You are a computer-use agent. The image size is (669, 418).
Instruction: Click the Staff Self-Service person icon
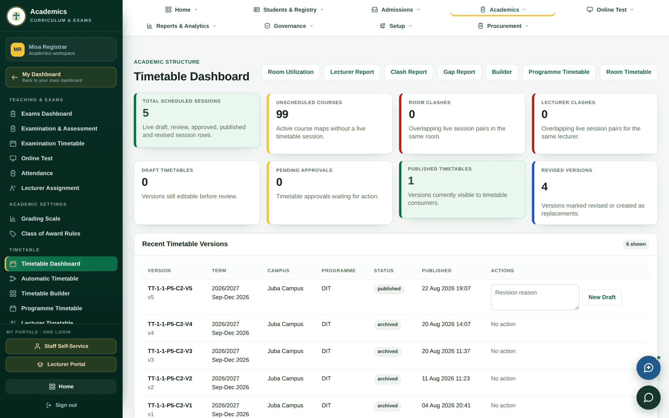pos(37,346)
